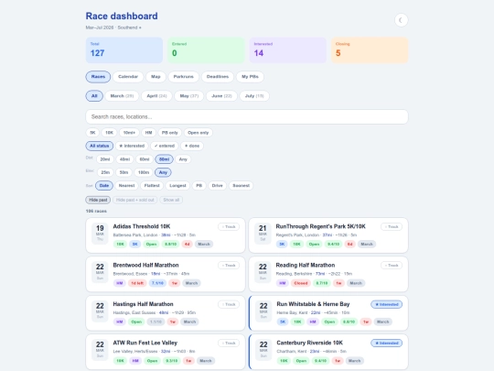Image resolution: width=494 pixels, height=371 pixels.
Task: Focus the Search races, locations field
Action: pyautogui.click(x=247, y=116)
